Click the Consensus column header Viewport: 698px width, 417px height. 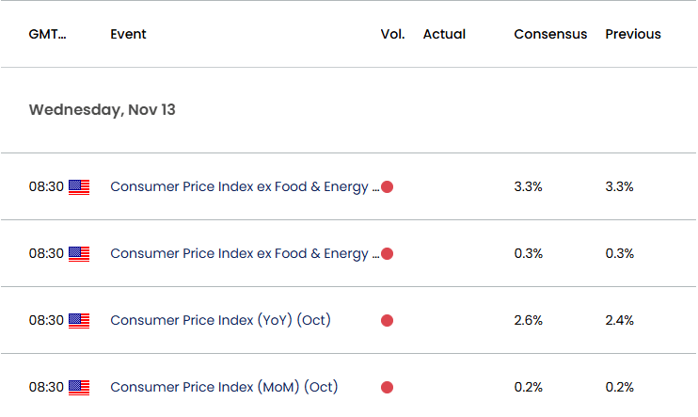pos(550,34)
